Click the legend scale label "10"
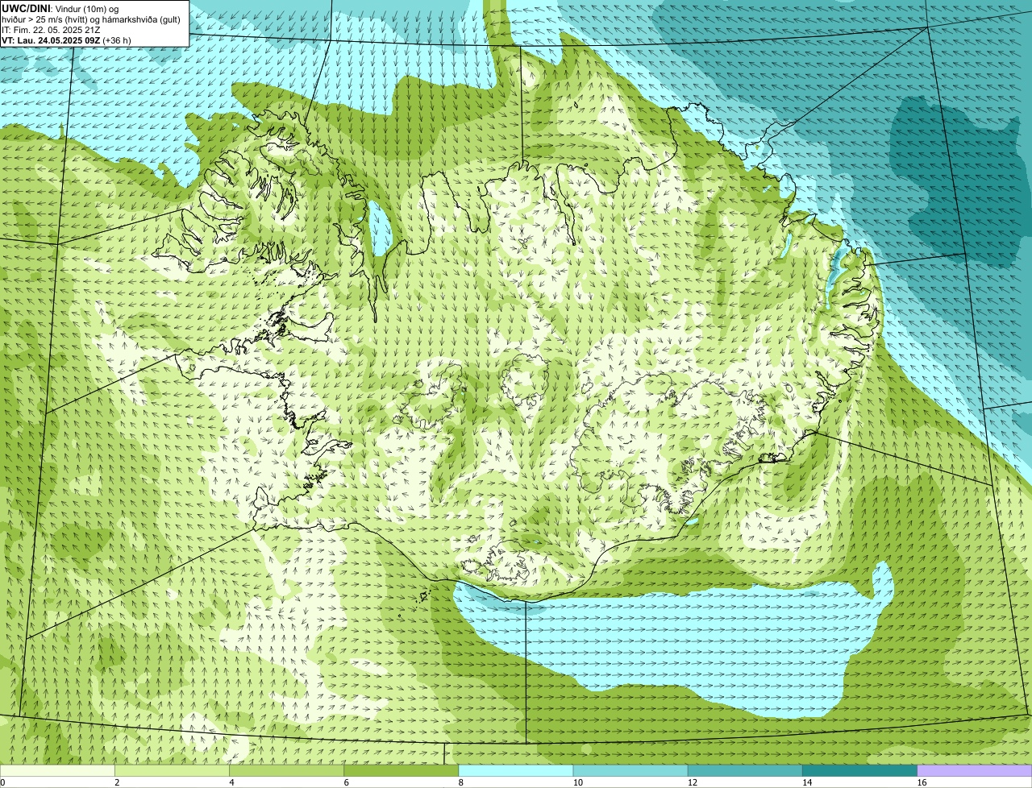This screenshot has width=1032, height=788. [x=578, y=782]
